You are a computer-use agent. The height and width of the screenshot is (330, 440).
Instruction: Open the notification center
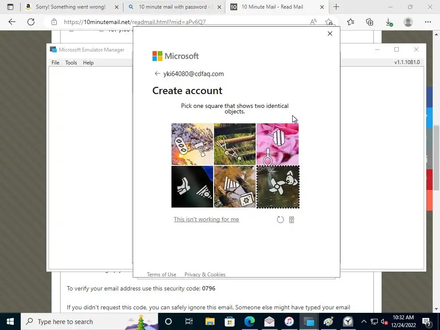[x=427, y=321]
